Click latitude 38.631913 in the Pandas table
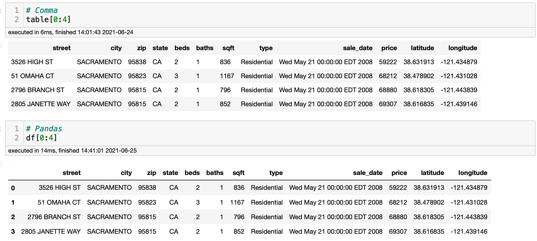Viewport: 537px width, 241px height. click(x=429, y=188)
